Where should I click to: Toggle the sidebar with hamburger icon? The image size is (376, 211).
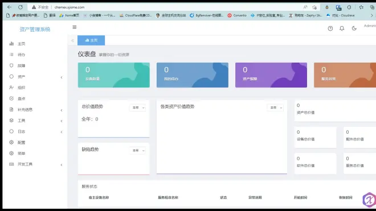pyautogui.click(x=75, y=27)
